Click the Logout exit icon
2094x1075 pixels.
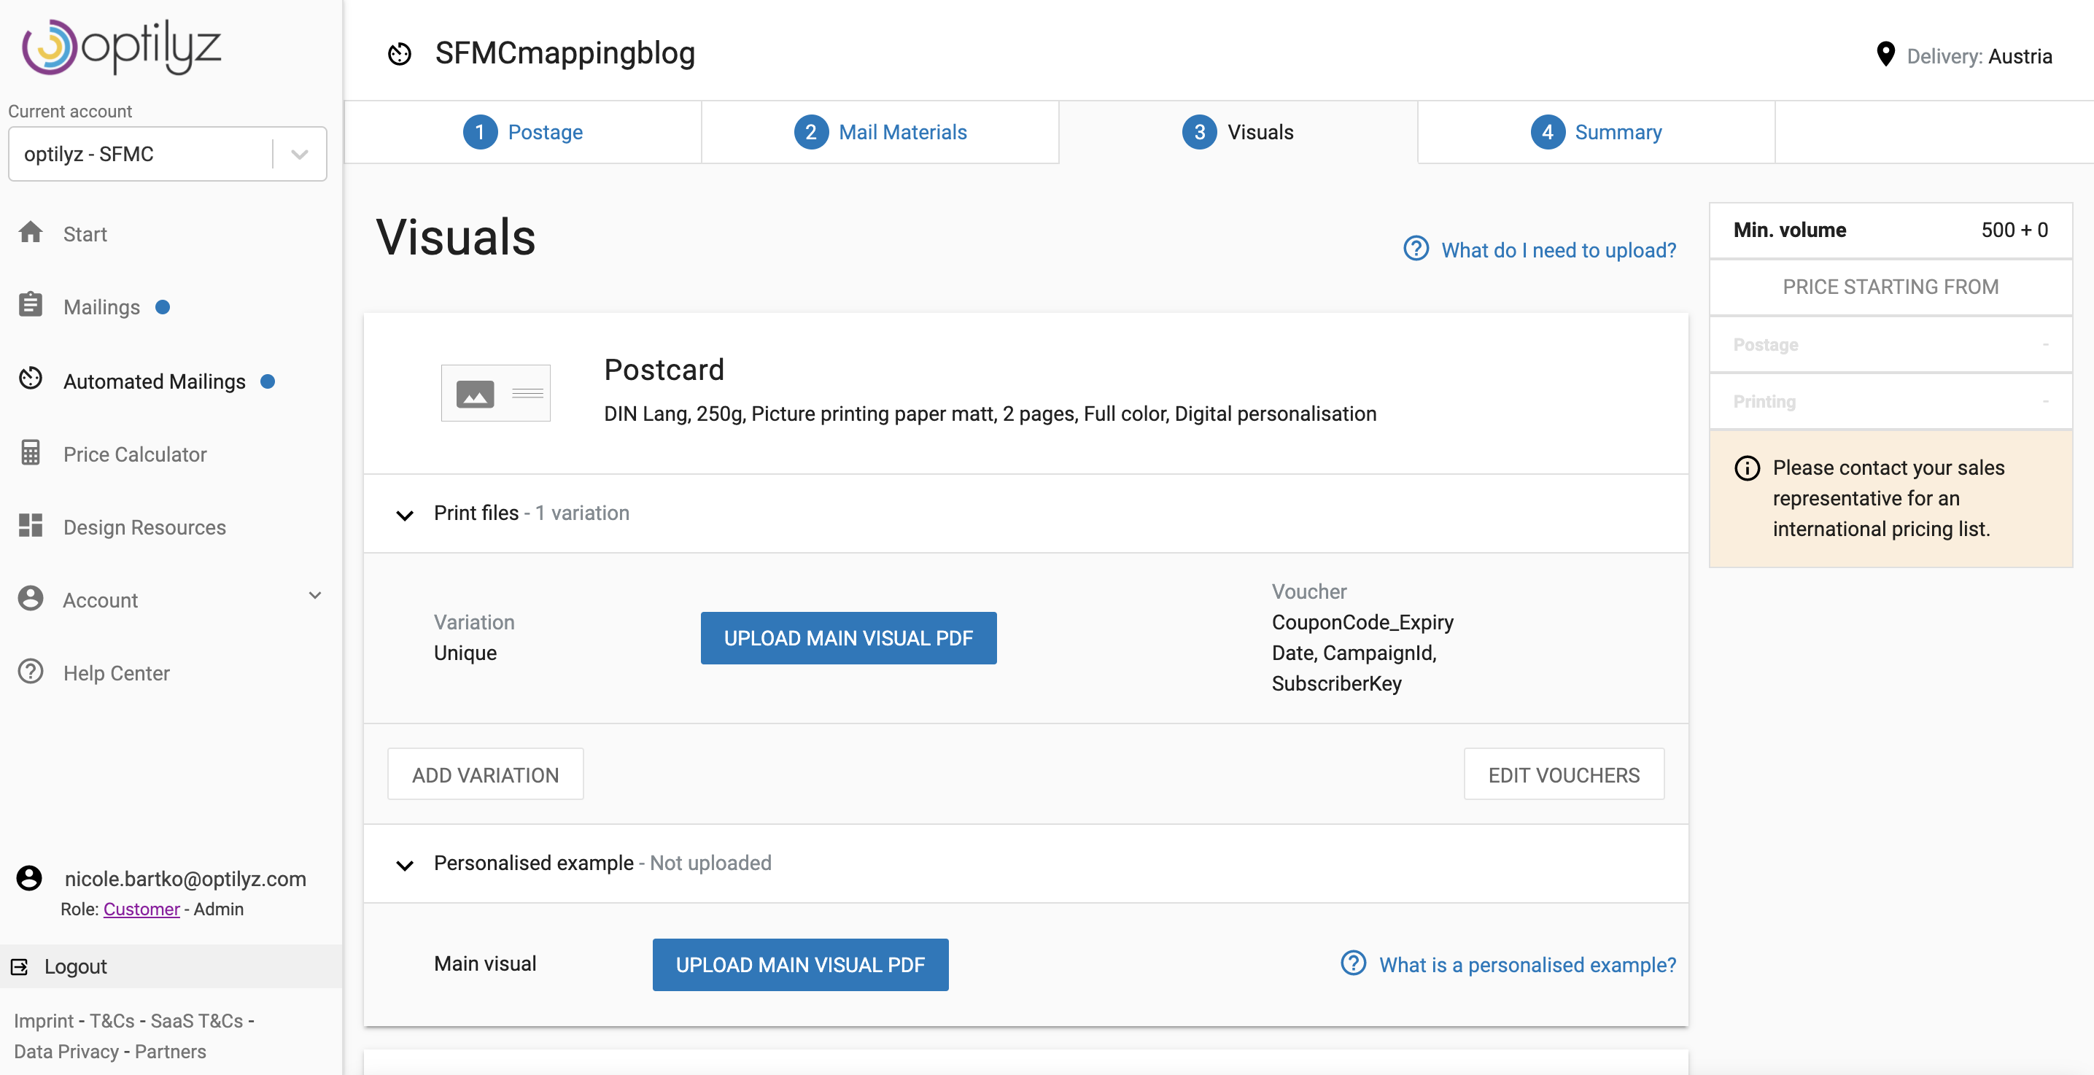click(x=20, y=966)
